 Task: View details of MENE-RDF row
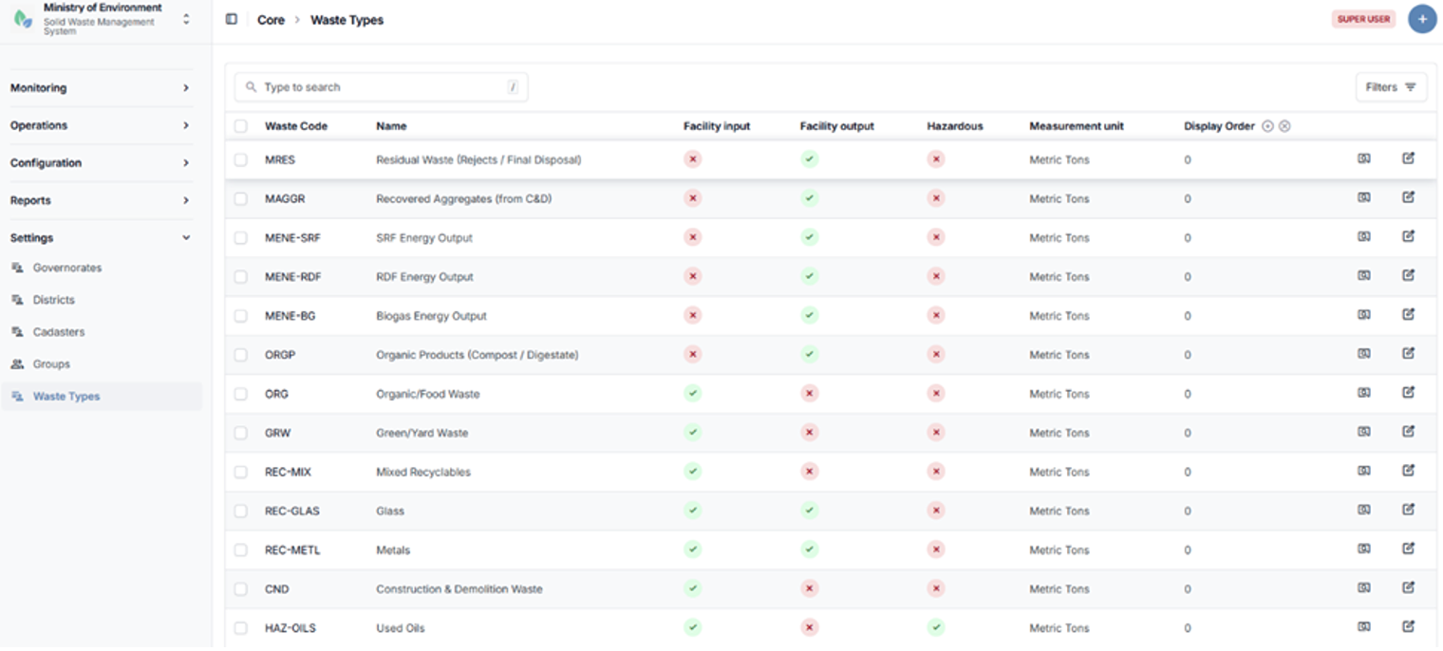click(x=1363, y=275)
